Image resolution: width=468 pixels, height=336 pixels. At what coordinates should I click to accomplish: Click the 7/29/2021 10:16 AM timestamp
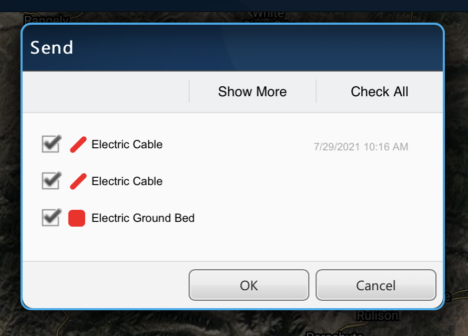pyautogui.click(x=361, y=147)
